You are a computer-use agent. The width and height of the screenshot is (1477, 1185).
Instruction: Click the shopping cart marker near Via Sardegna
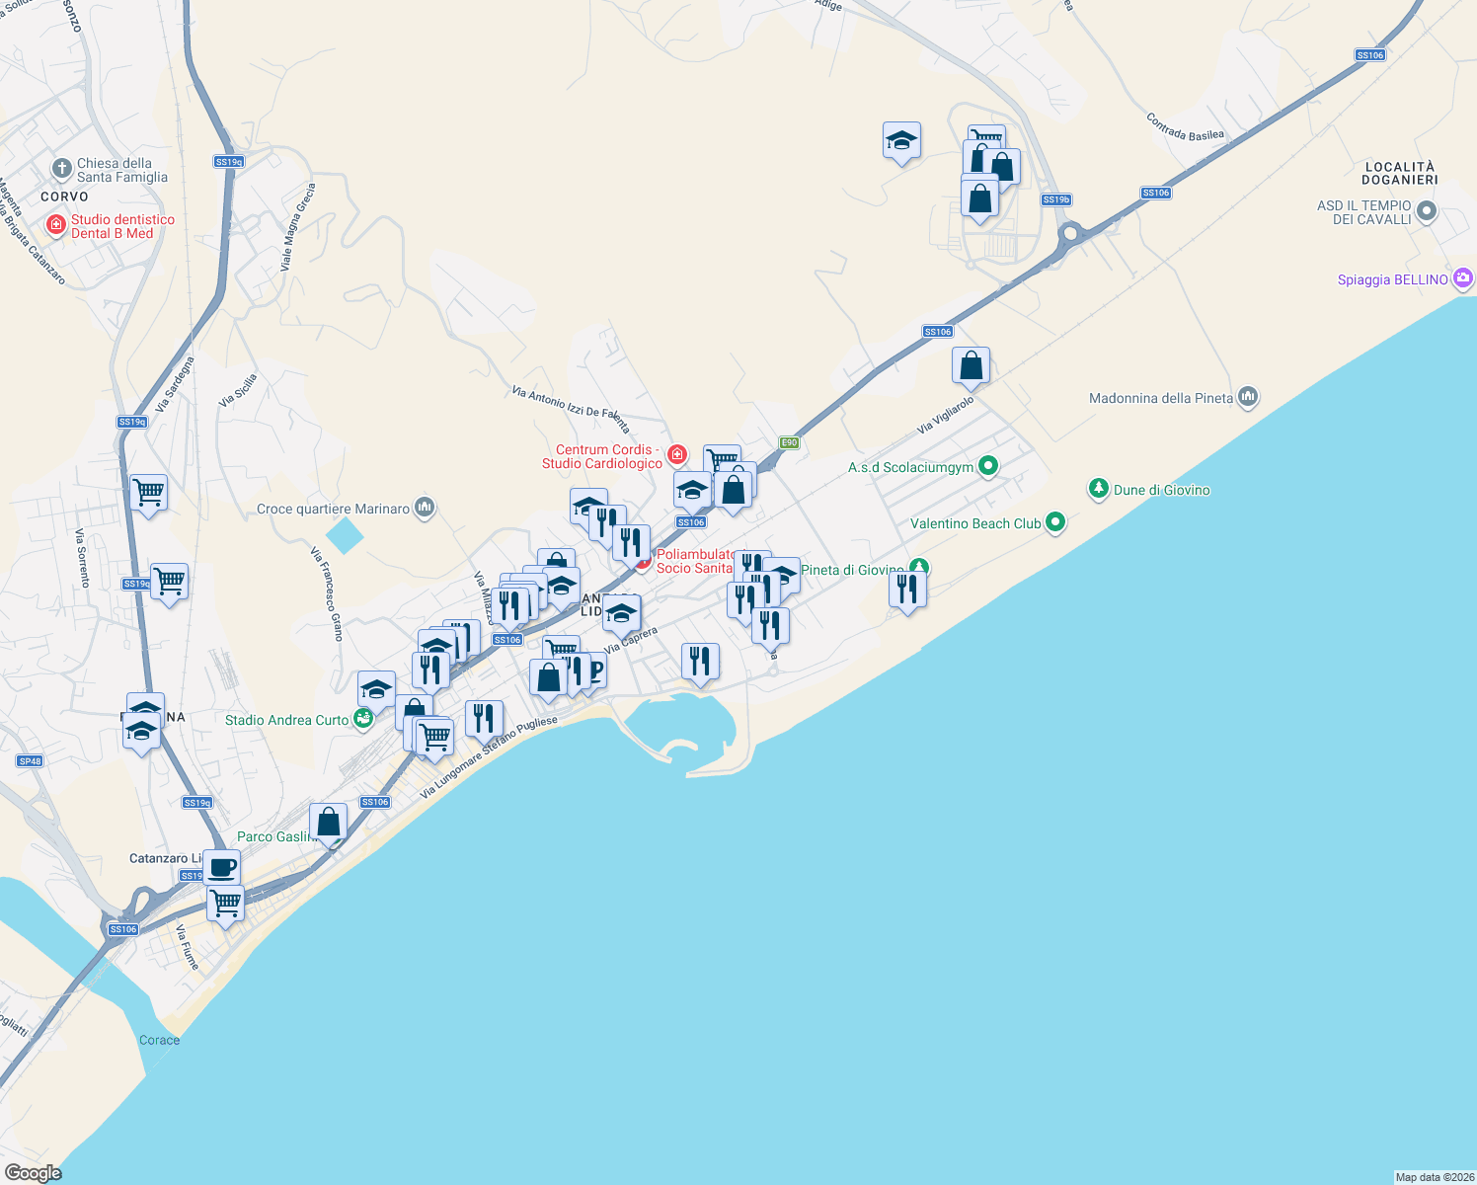point(148,493)
